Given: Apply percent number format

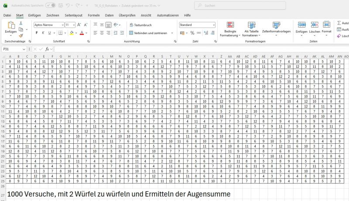Looking at the screenshot, I should [192, 33].
